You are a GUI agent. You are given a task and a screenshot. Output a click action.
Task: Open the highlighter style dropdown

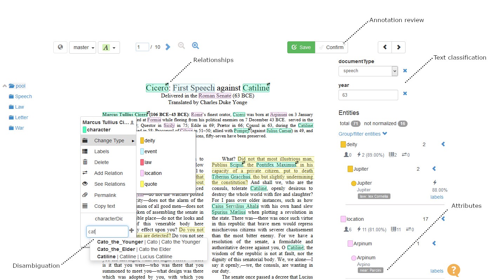109,47
